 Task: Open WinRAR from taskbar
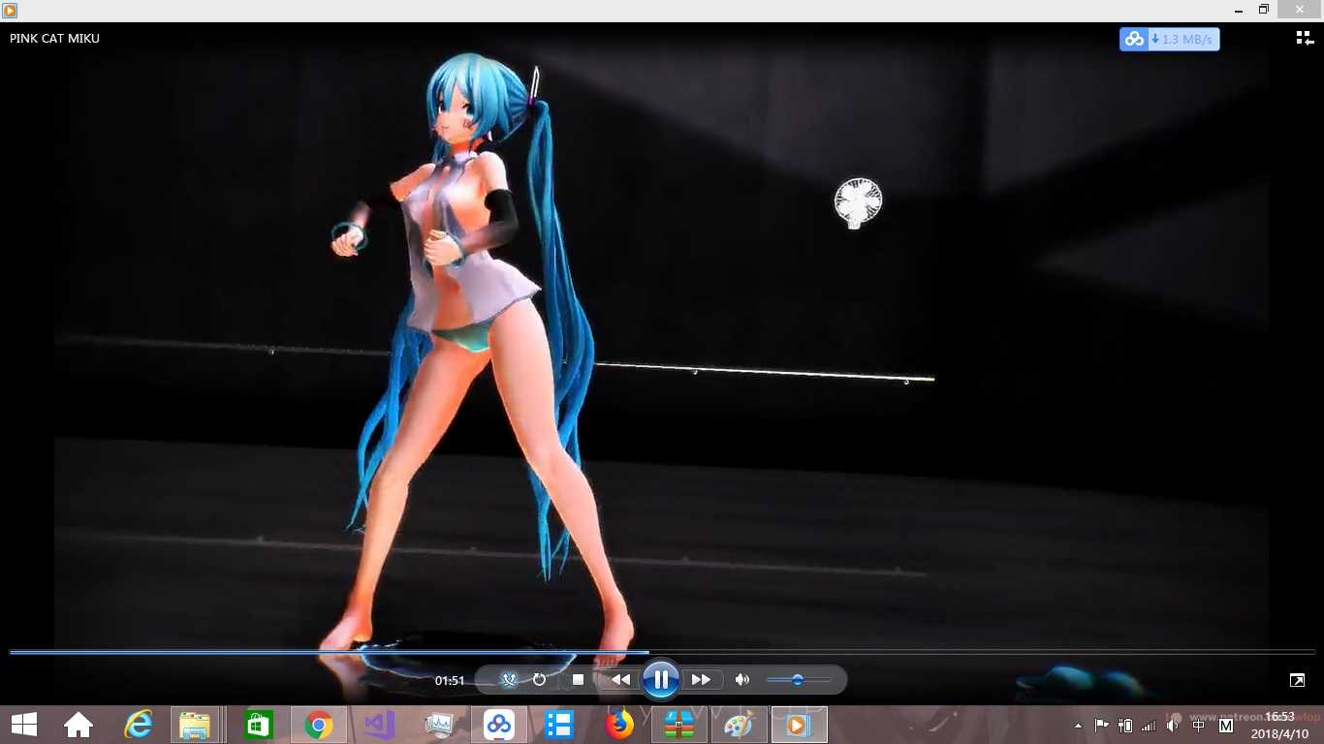[678, 725]
